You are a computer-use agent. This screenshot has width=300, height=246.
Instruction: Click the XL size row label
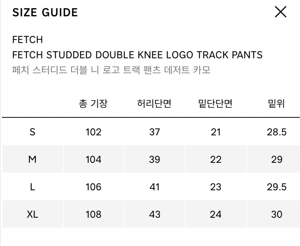point(32,214)
